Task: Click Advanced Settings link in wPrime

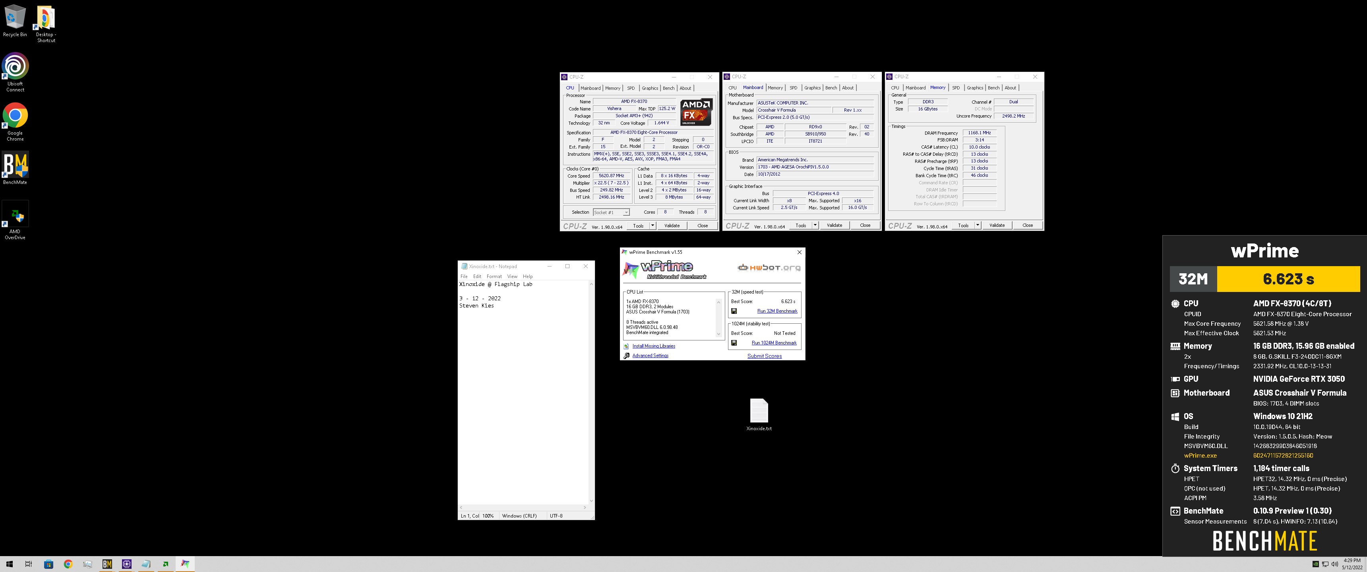Action: [x=650, y=356]
